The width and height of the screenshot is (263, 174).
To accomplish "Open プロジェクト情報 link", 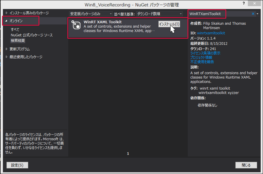I will pos(201,57).
